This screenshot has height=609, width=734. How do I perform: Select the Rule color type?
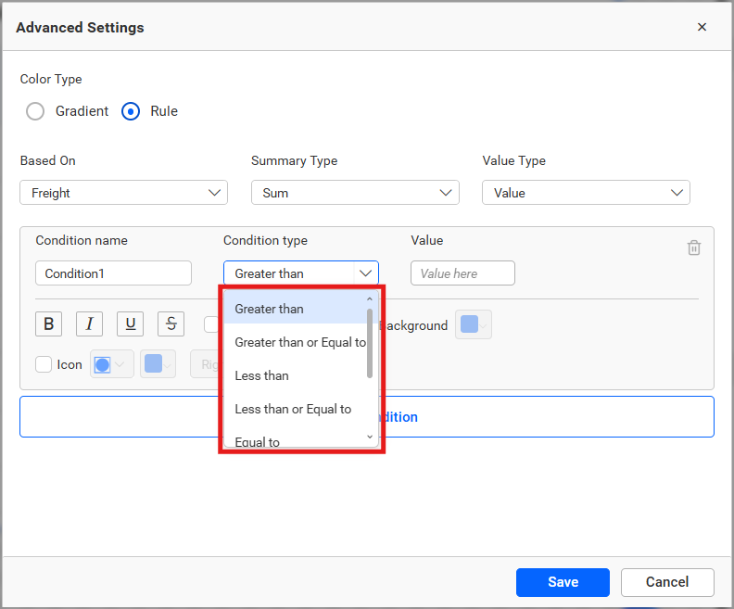(x=132, y=111)
